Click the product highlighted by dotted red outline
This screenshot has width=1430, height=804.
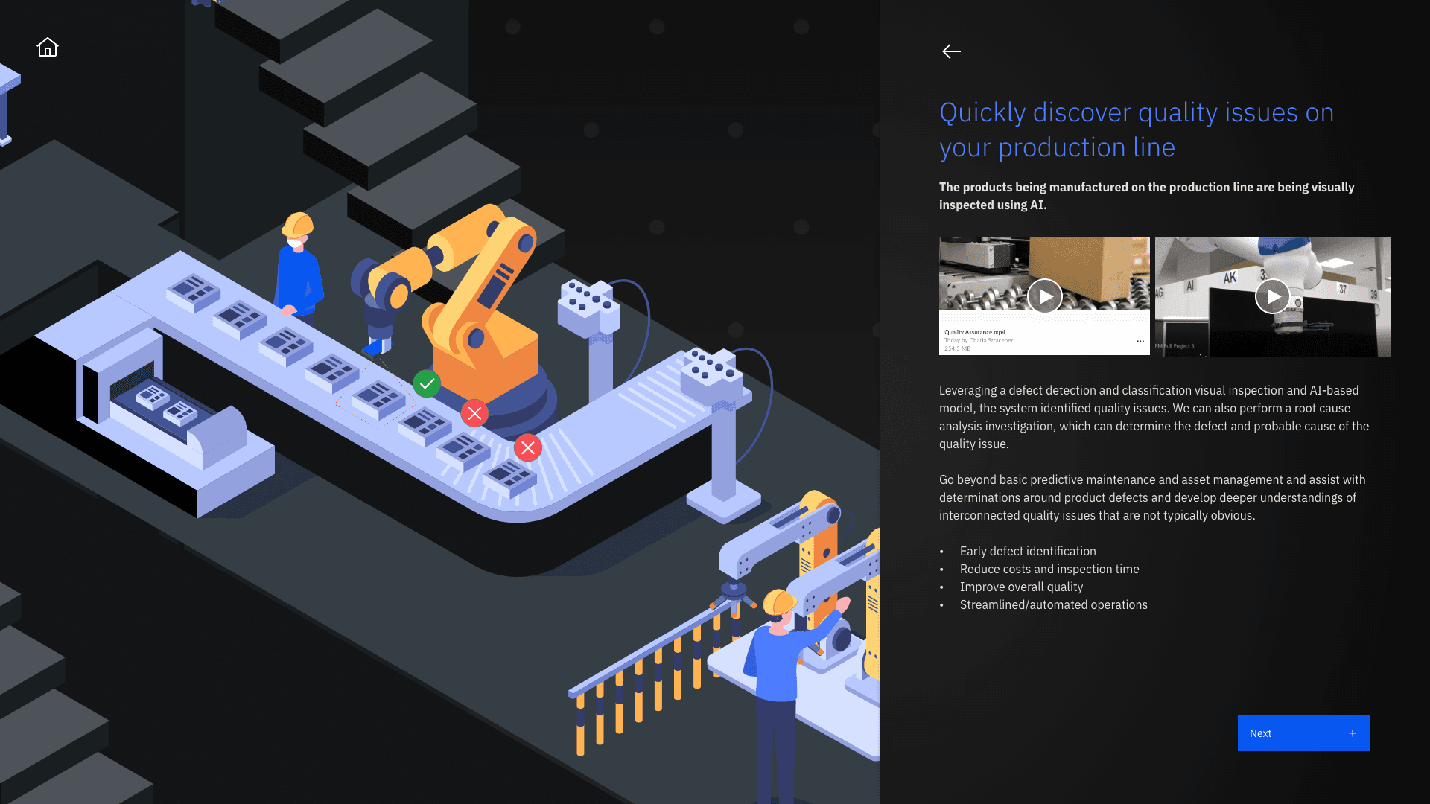coord(378,400)
